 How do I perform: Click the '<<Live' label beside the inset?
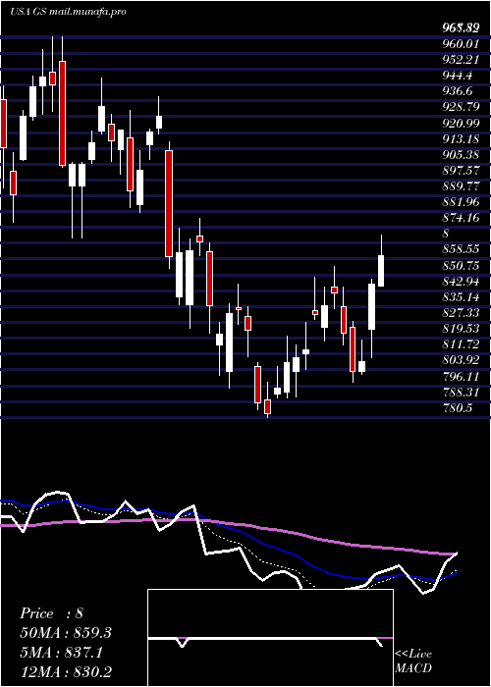tap(413, 655)
